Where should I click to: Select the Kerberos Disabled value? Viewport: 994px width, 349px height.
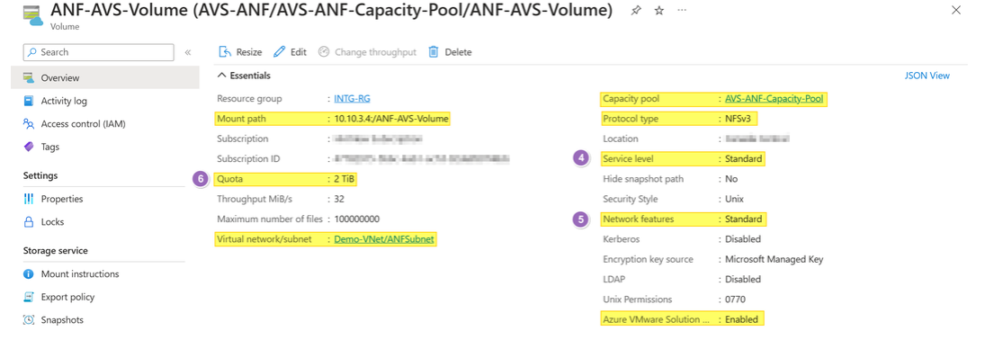point(743,238)
